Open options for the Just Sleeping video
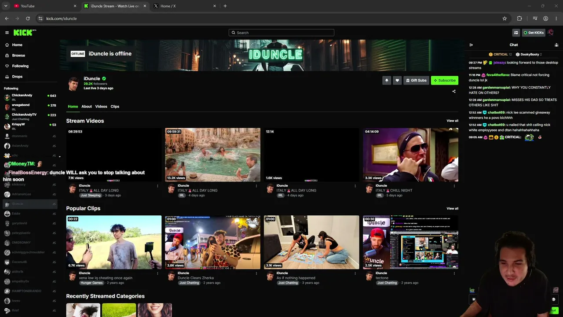The height and width of the screenshot is (317, 563). 157,186
